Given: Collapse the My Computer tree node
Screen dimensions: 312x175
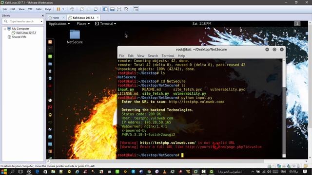Looking at the screenshot, I should click(5, 29).
